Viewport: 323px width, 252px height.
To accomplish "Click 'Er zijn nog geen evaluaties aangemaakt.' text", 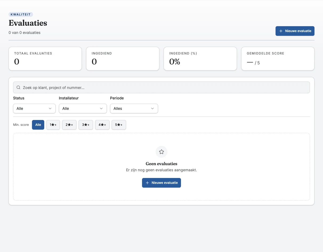I will click(161, 170).
